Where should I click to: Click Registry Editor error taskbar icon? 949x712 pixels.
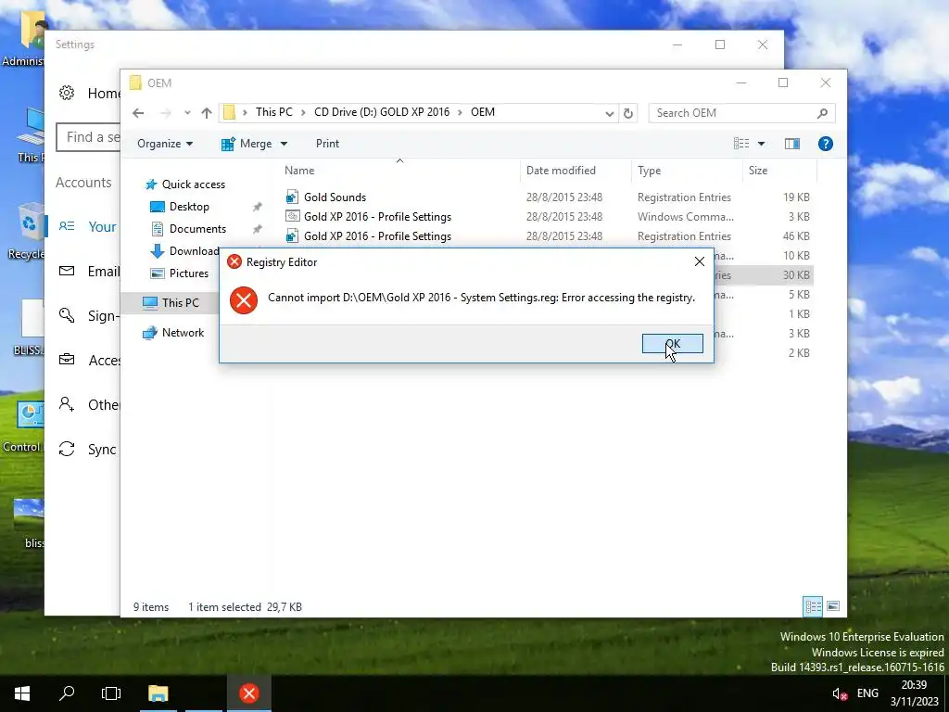pos(248,693)
